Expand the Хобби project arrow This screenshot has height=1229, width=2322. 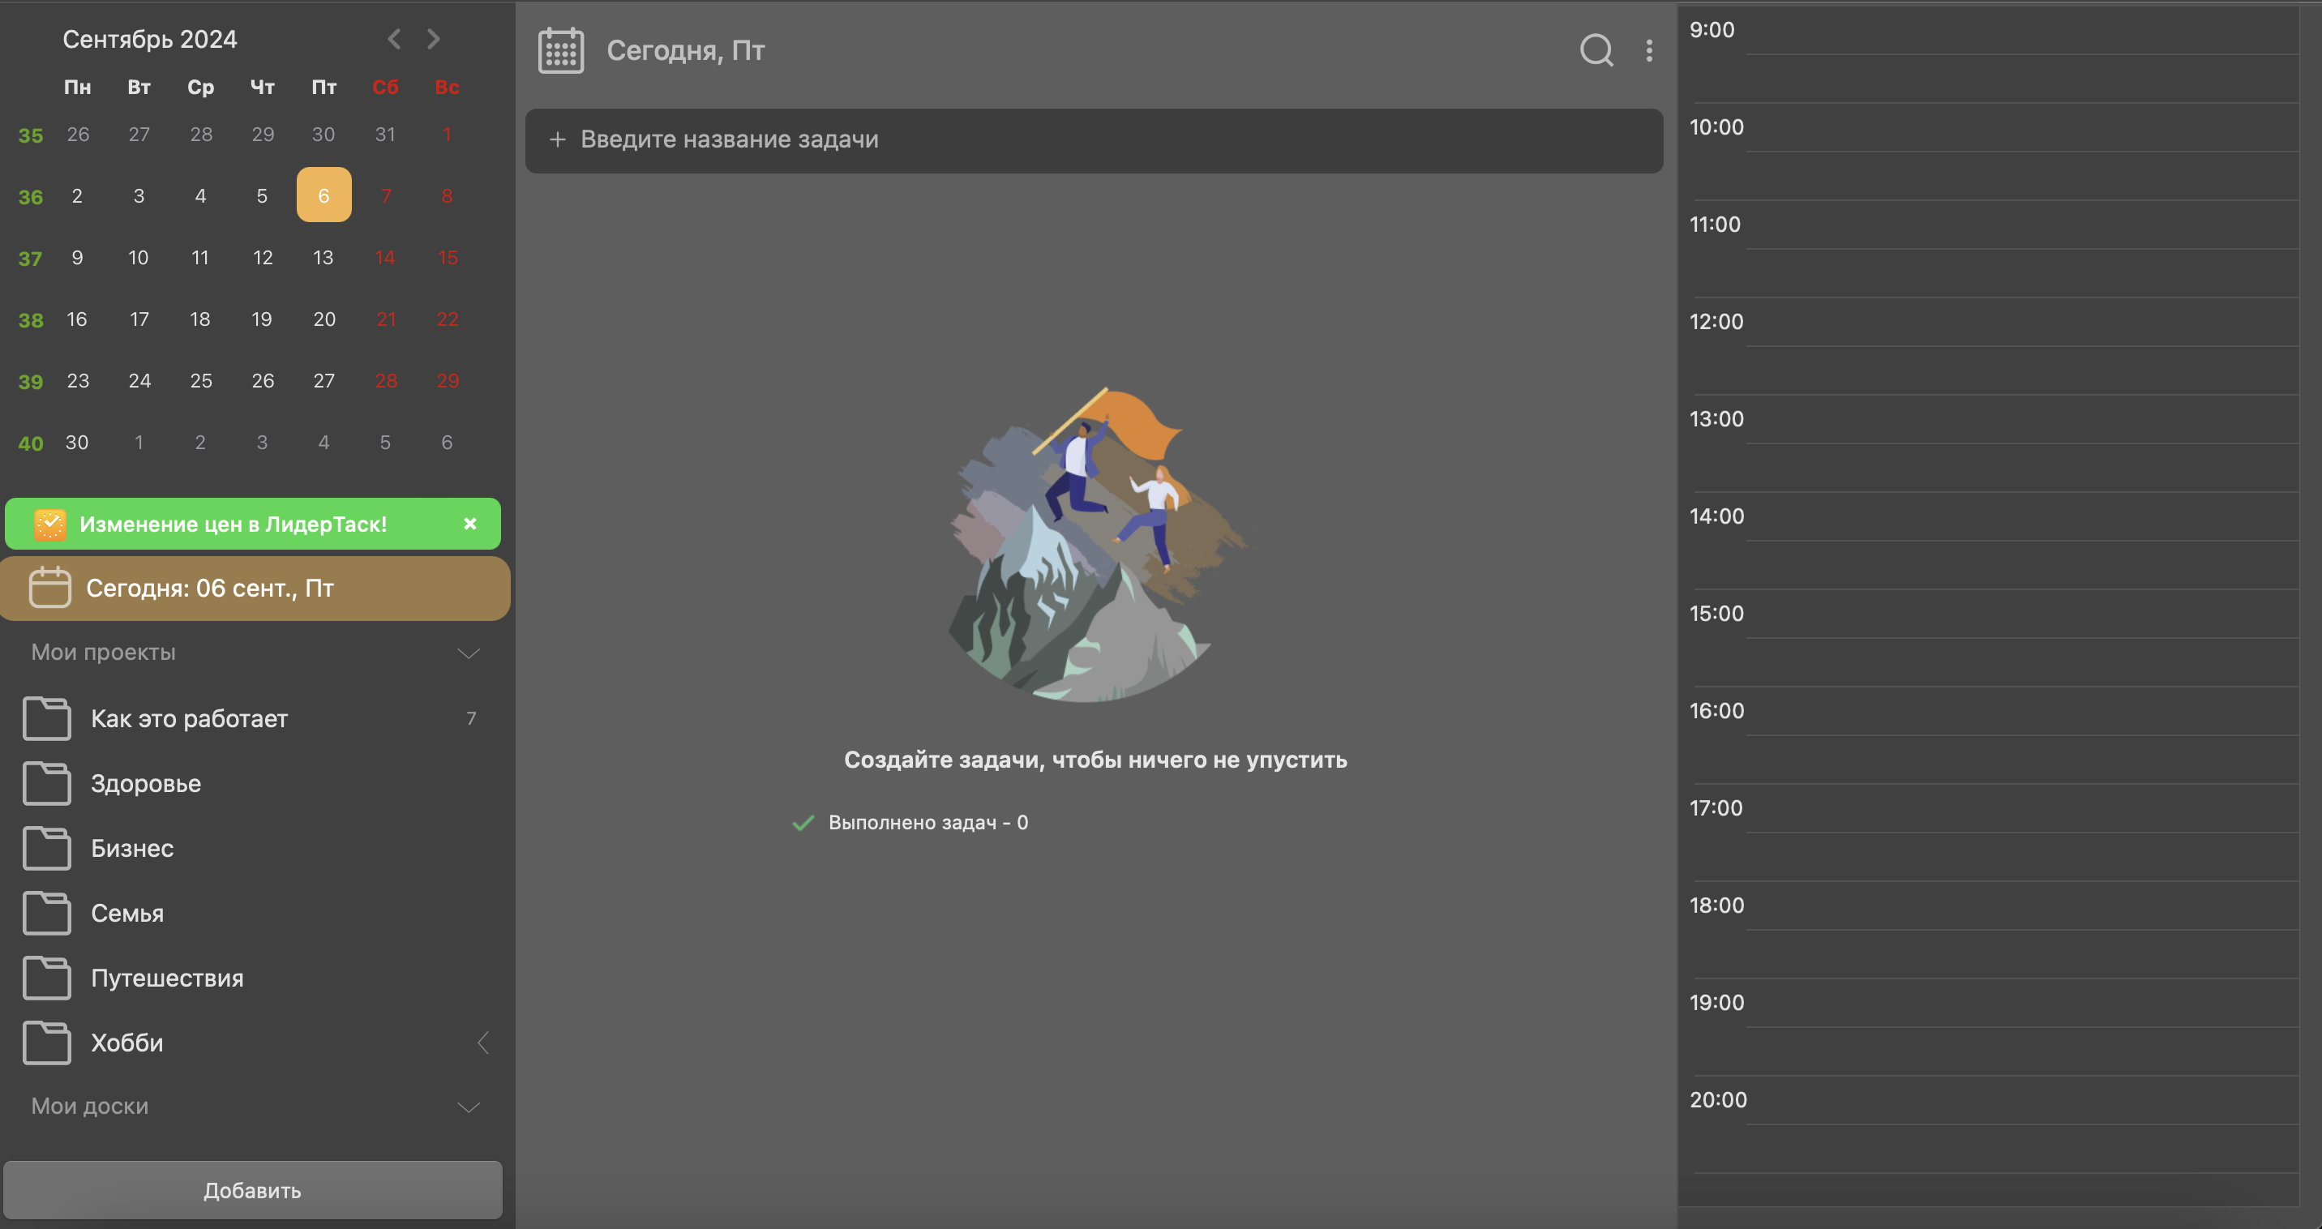(483, 1043)
